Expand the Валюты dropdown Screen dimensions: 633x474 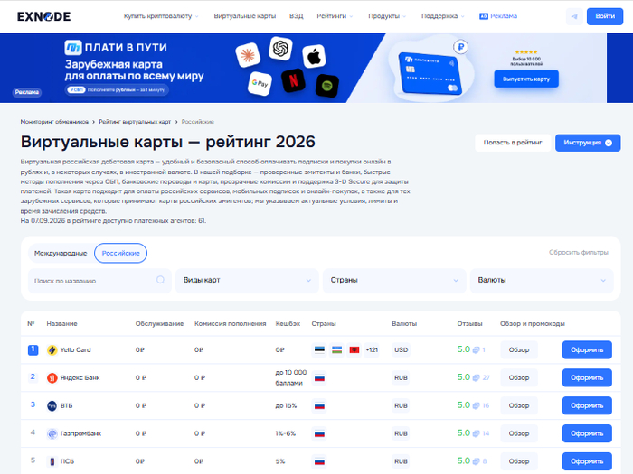[x=542, y=280]
